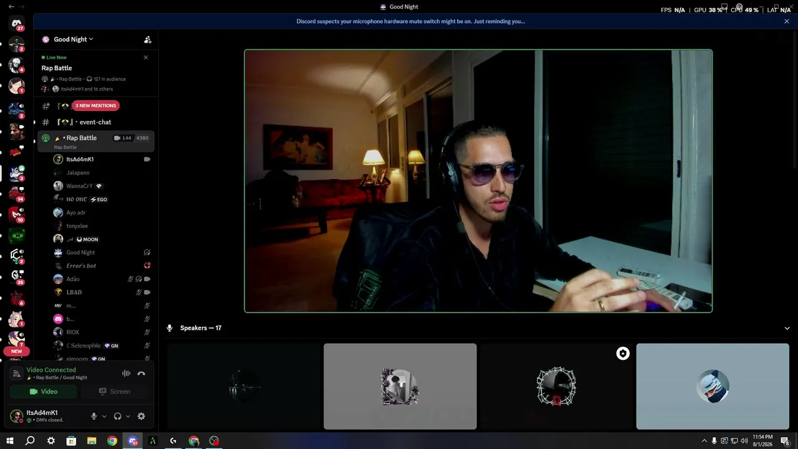This screenshot has width=798, height=449.
Task: Open the event-chat text channel
Action: [95, 122]
